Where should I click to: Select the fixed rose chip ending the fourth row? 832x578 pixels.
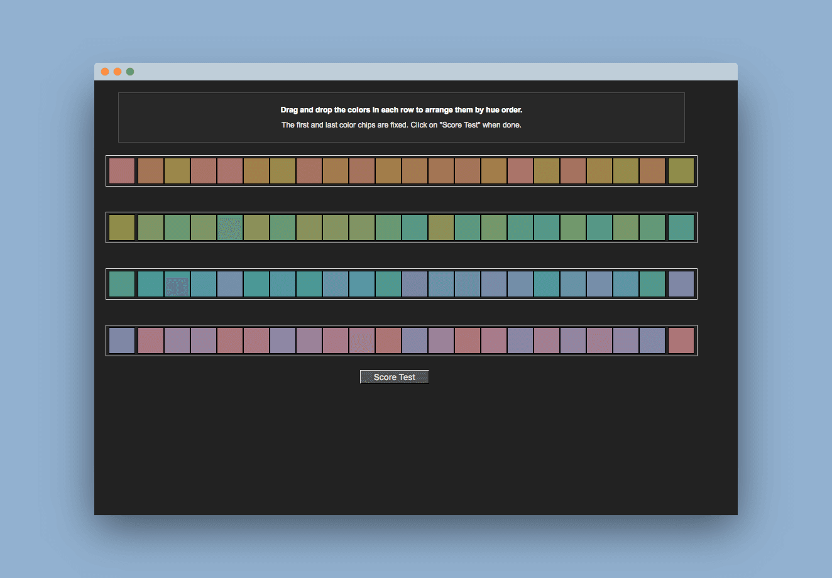(x=681, y=341)
